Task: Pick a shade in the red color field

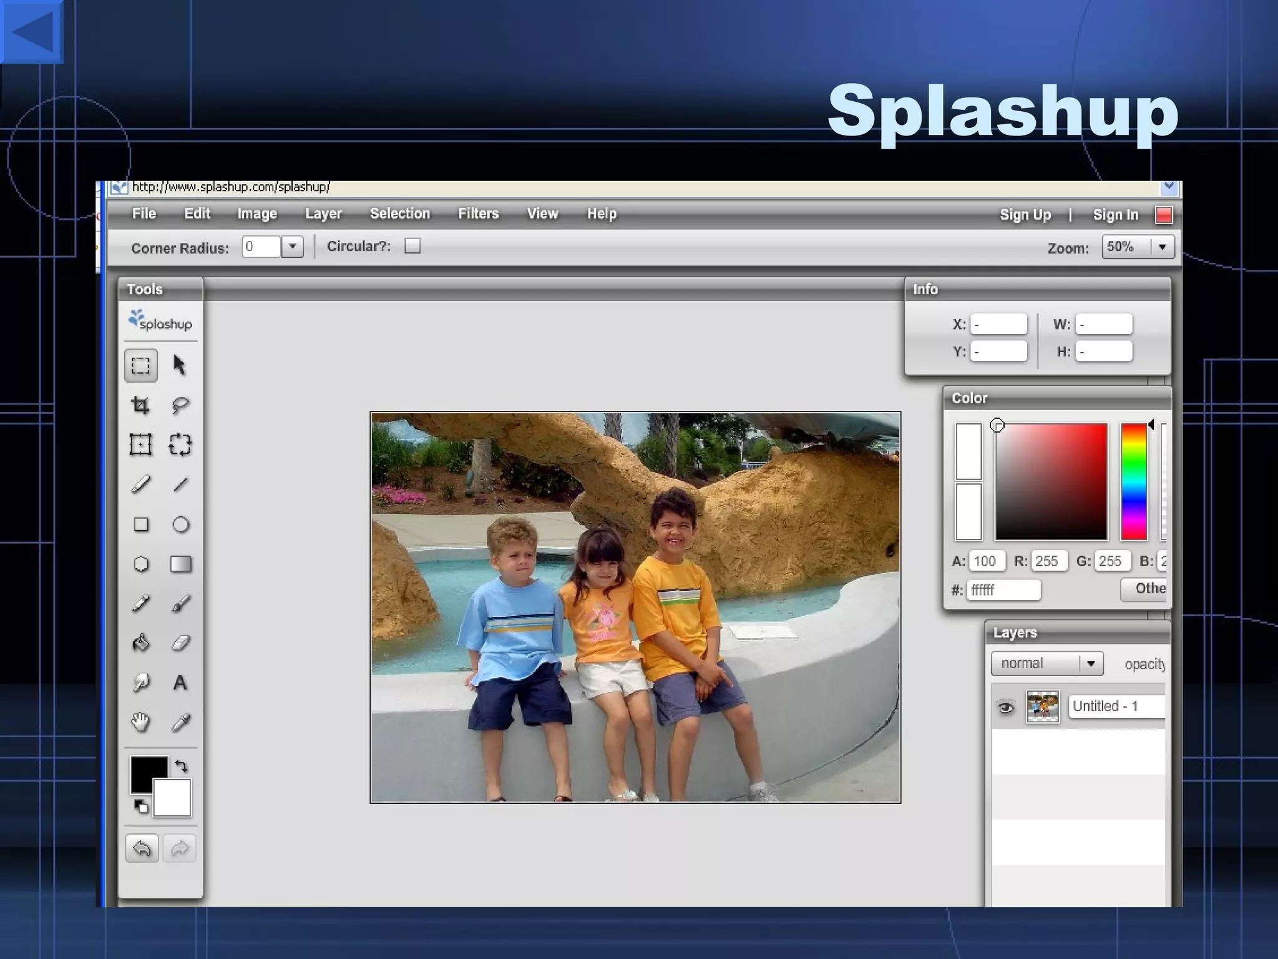Action: pyautogui.click(x=1051, y=481)
